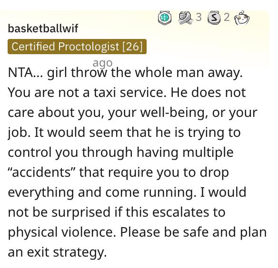
Task: Select the Silver award medal icon
Action: point(214,18)
